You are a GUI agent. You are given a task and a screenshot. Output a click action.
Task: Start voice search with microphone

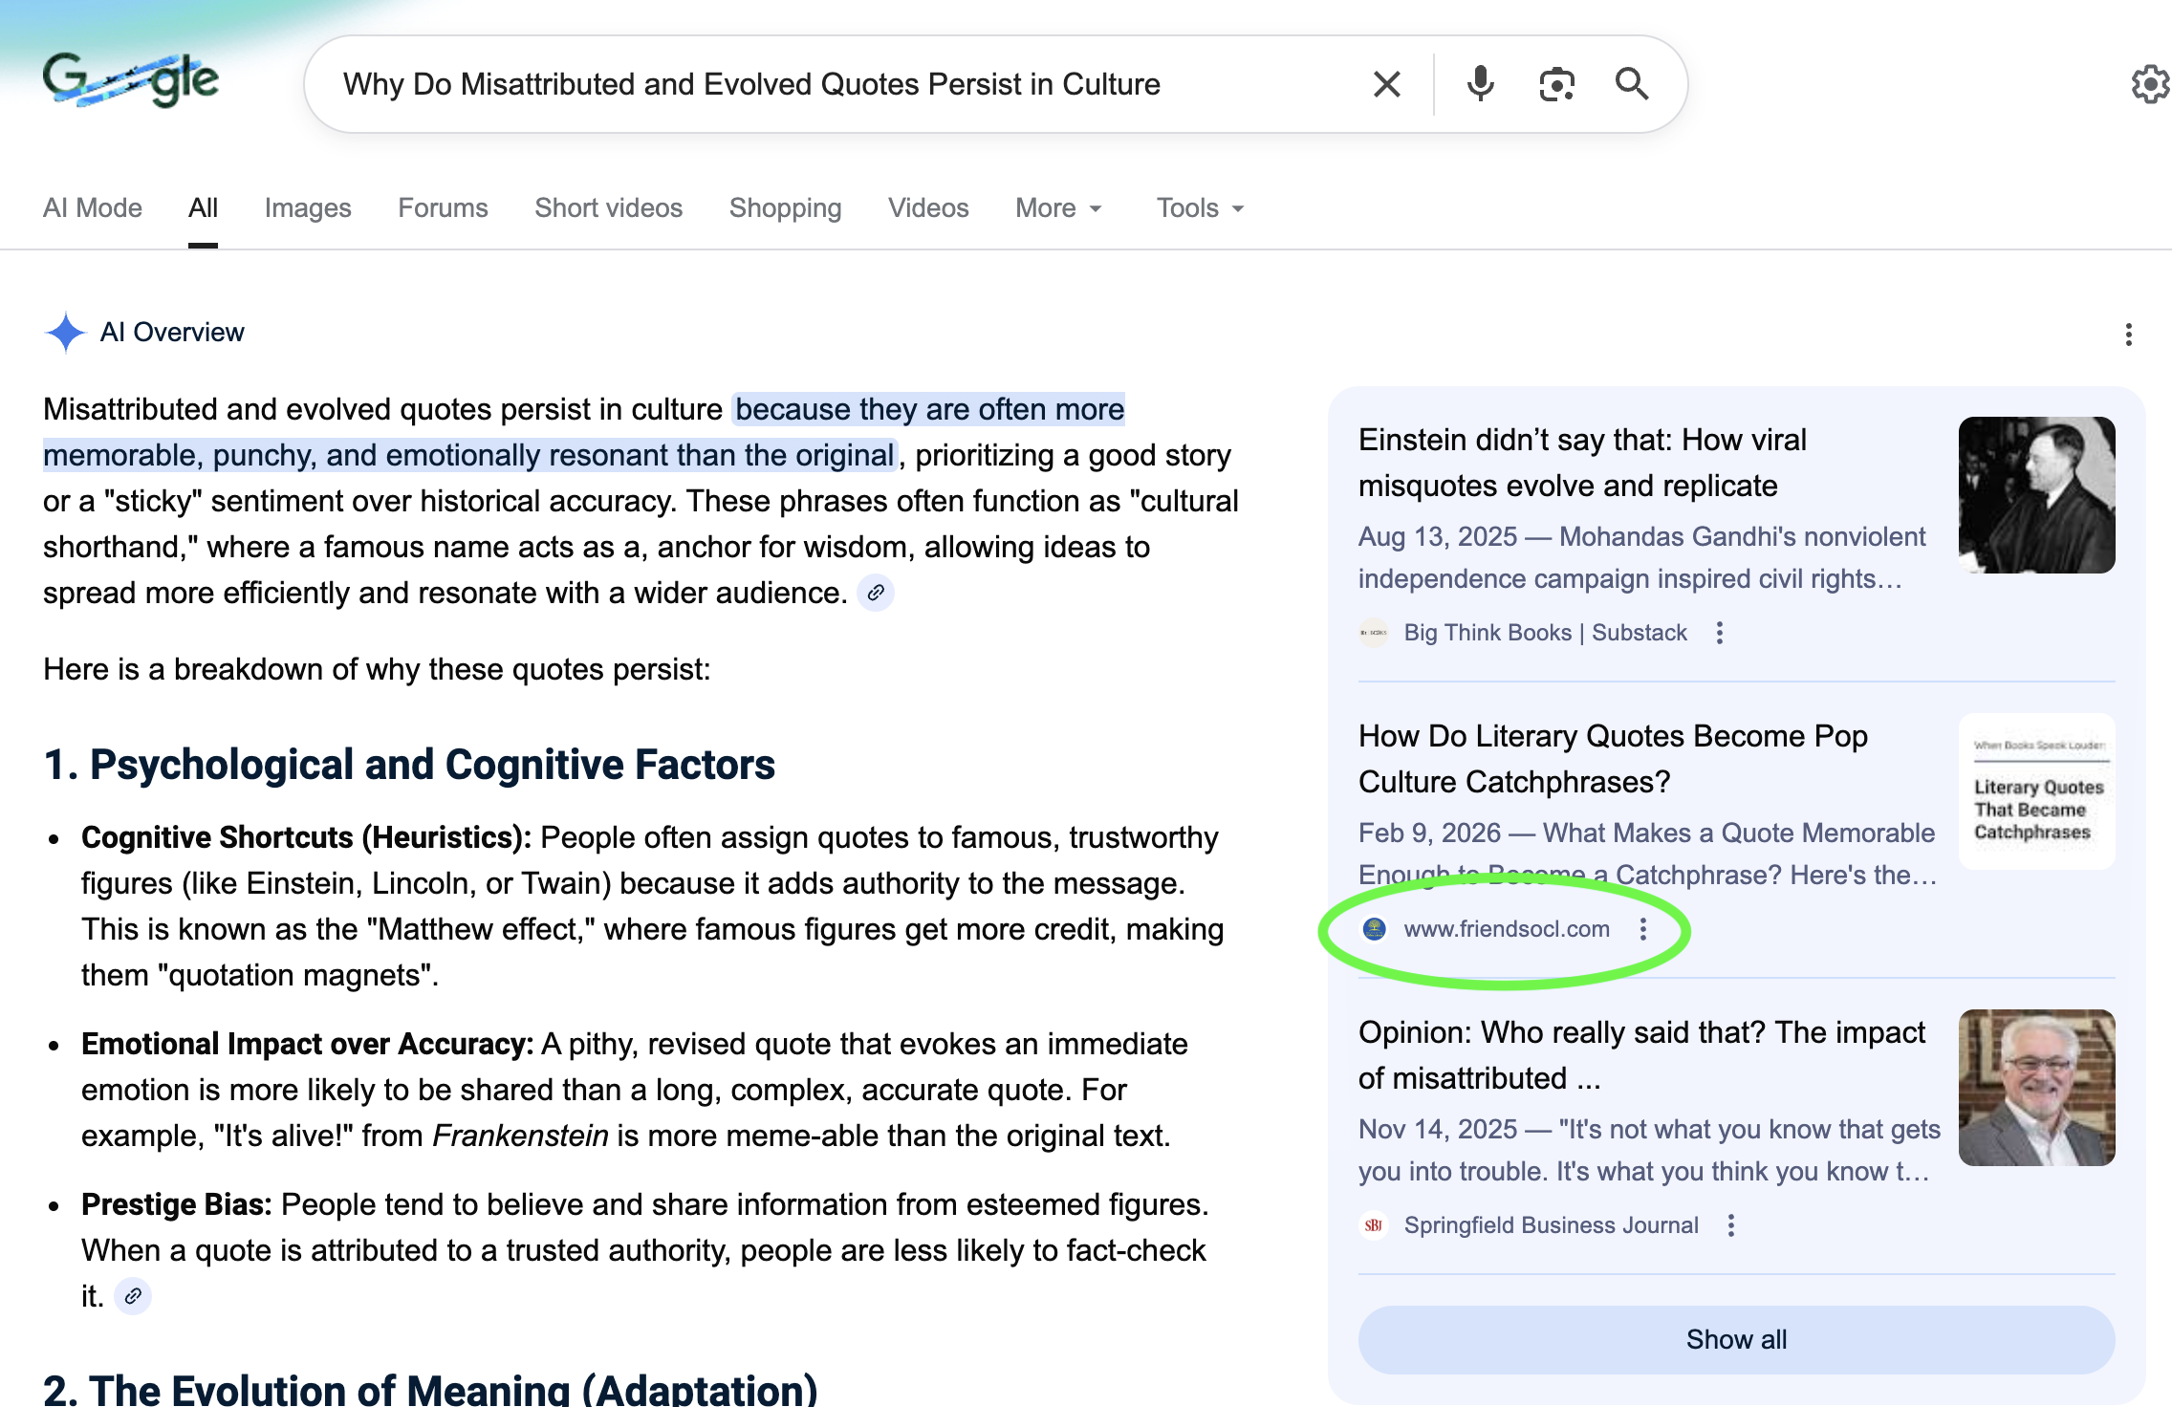(1480, 84)
